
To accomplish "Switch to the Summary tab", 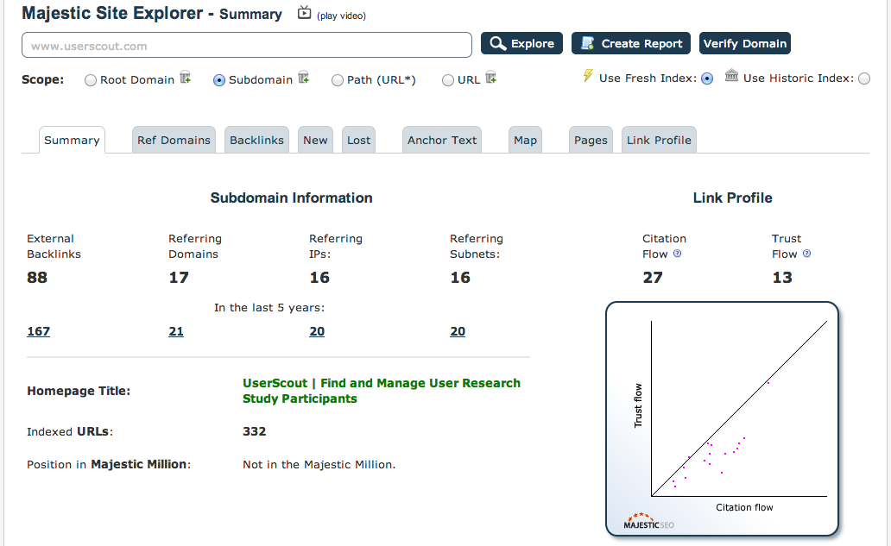I will [x=72, y=141].
